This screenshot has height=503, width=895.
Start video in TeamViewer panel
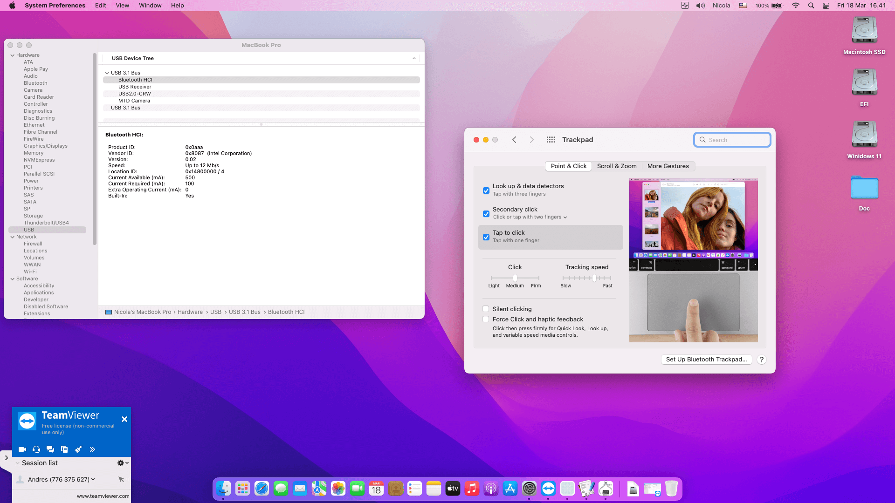coord(22,449)
